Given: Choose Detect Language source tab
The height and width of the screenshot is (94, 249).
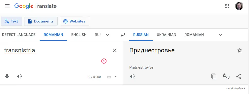Looking at the screenshot, I should point(19,35).
